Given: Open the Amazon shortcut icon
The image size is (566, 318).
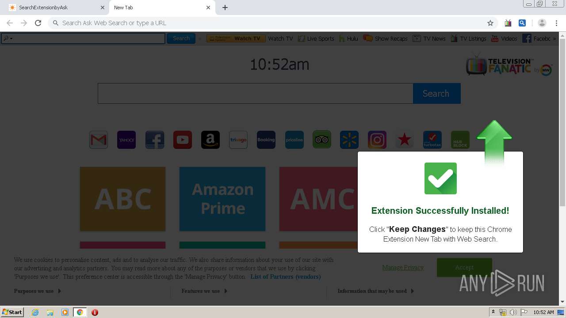Looking at the screenshot, I should click(210, 140).
